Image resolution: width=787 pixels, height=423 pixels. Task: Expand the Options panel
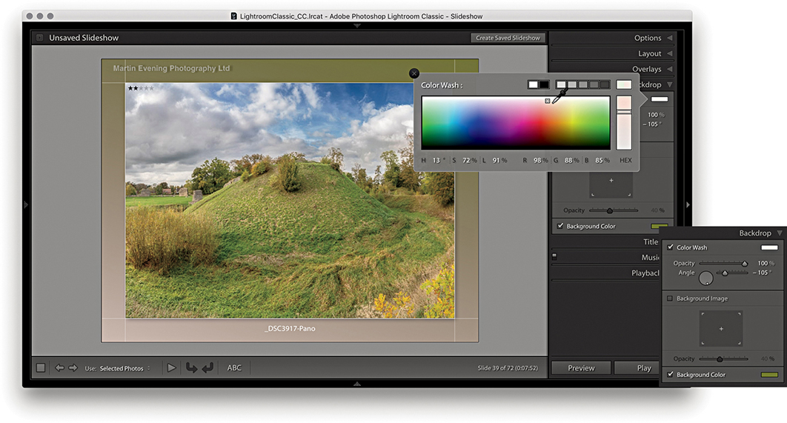tap(648, 38)
